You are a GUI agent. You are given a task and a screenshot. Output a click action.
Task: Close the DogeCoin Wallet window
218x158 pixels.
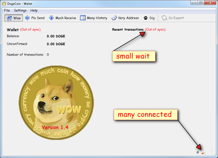[x=210, y=3]
